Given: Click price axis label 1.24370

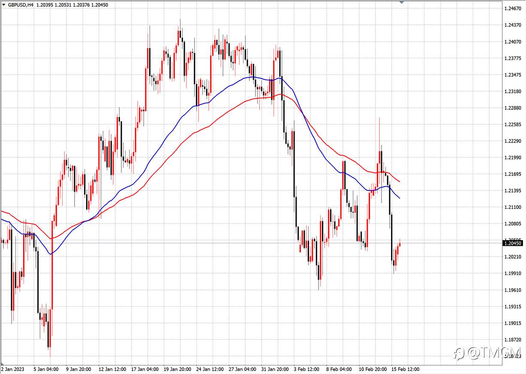Looking at the screenshot, I should (x=513, y=25).
